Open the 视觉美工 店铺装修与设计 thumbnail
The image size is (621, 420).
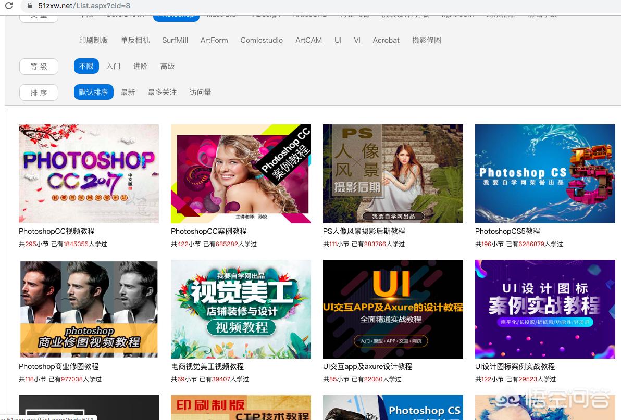point(241,309)
